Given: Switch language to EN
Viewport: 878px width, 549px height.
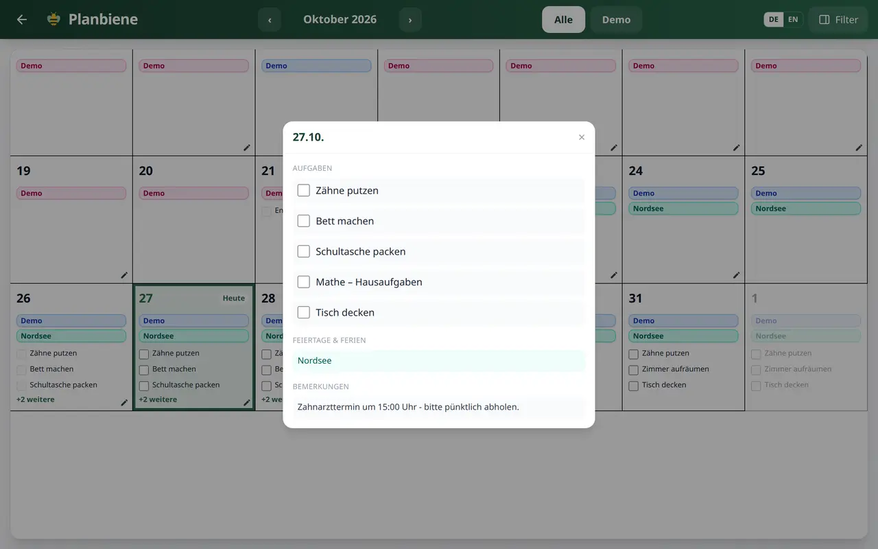Looking at the screenshot, I should tap(793, 19).
